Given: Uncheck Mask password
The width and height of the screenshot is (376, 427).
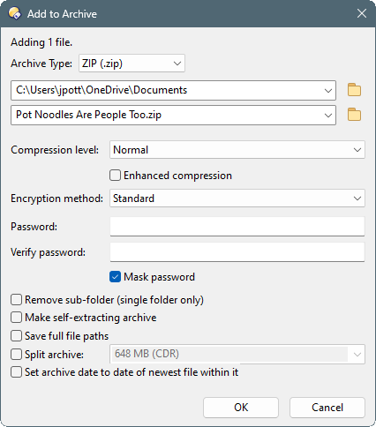Looking at the screenshot, I should click(115, 277).
